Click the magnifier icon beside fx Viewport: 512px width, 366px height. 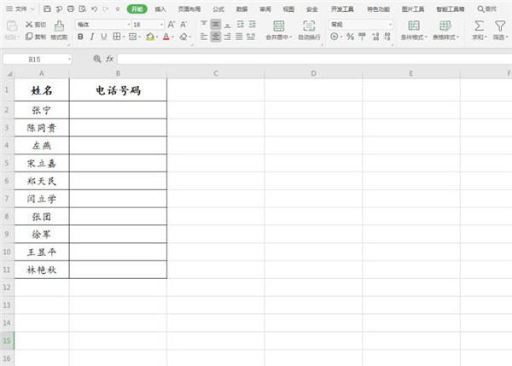point(97,59)
